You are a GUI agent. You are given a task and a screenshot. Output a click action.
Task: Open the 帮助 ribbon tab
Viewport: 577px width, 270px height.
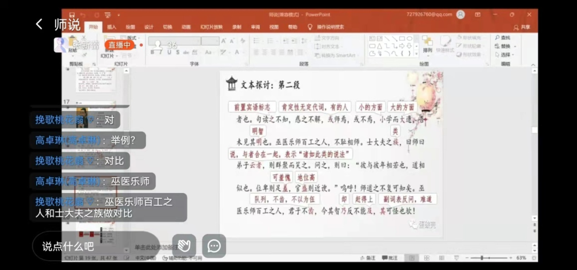coord(293,27)
